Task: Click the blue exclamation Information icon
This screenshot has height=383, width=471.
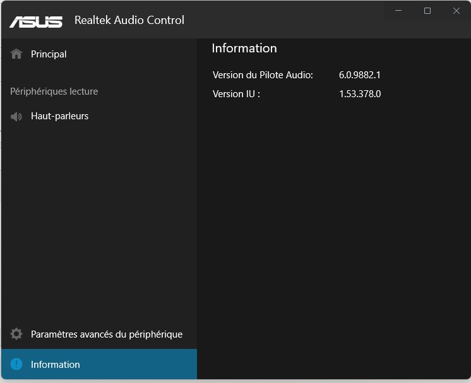Action: tap(16, 365)
